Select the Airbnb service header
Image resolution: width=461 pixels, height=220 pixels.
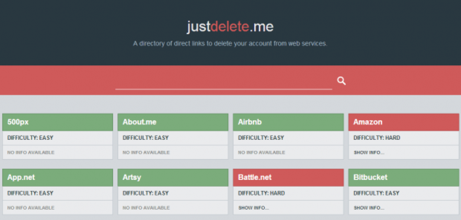288,122
